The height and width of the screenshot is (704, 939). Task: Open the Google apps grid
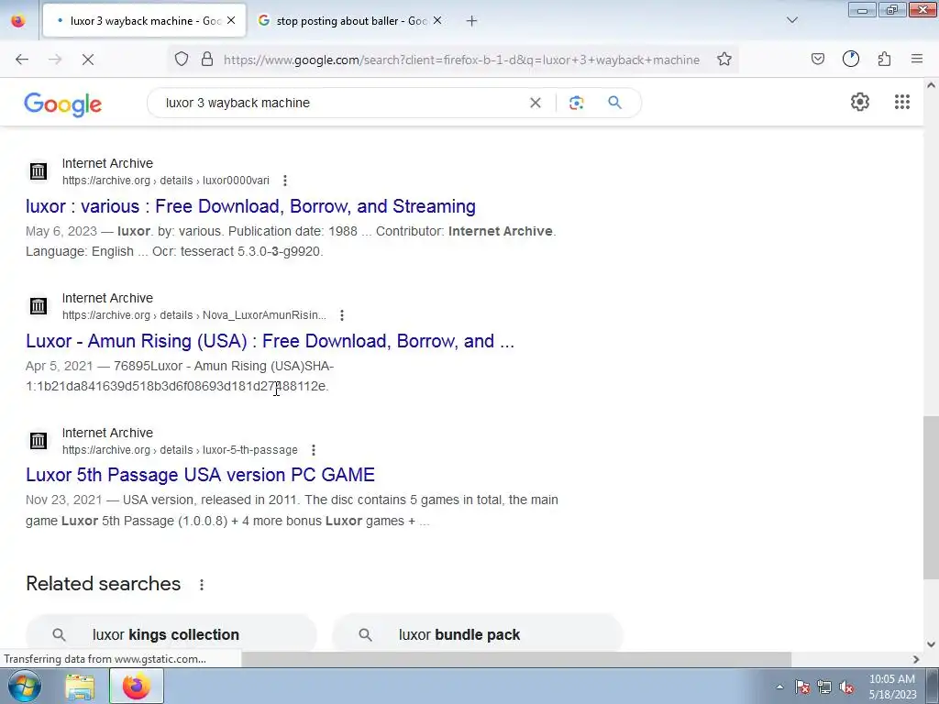pyautogui.click(x=902, y=102)
